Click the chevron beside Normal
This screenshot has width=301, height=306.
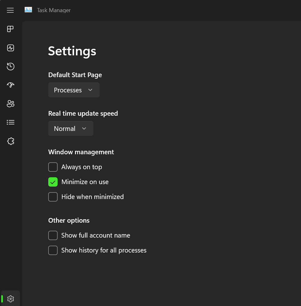pyautogui.click(x=84, y=129)
